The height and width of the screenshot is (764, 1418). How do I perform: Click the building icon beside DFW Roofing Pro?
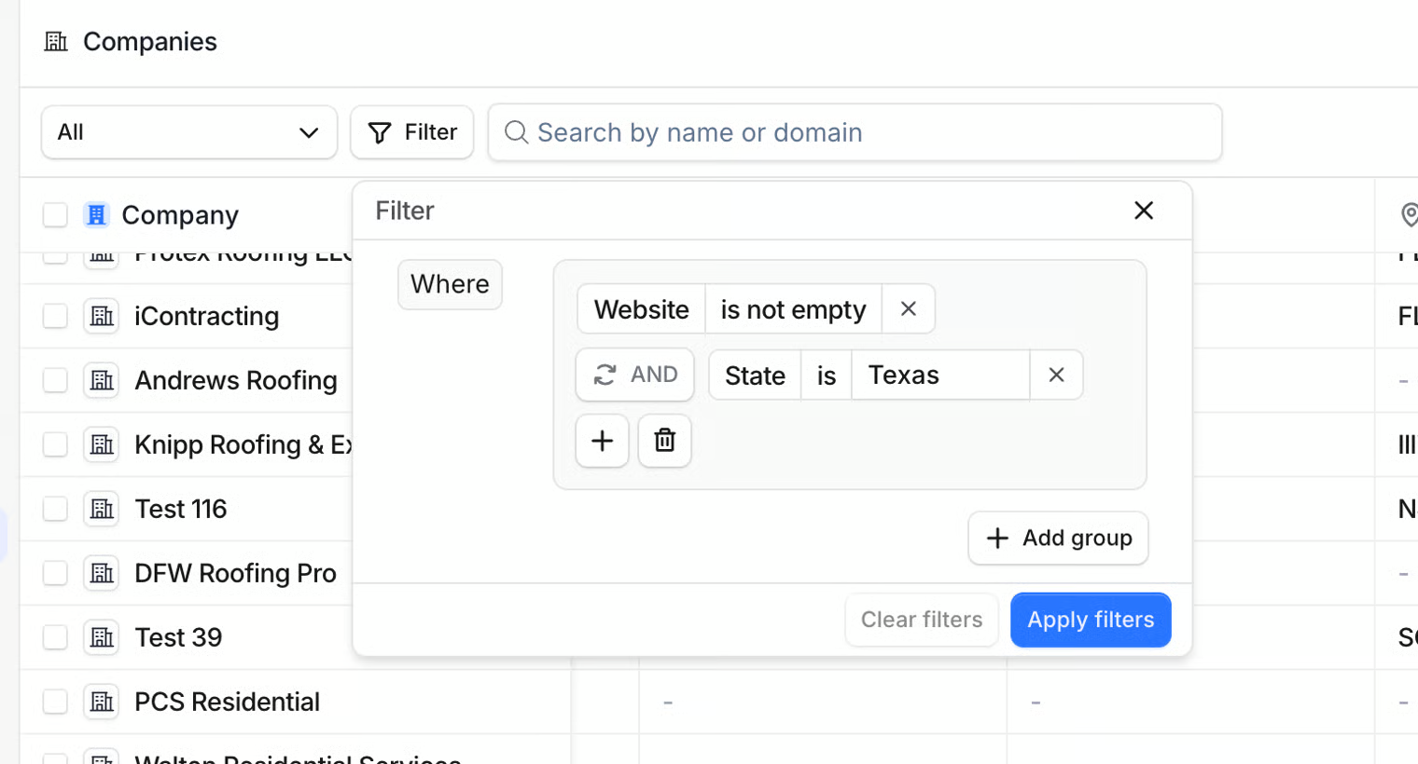tap(102, 574)
